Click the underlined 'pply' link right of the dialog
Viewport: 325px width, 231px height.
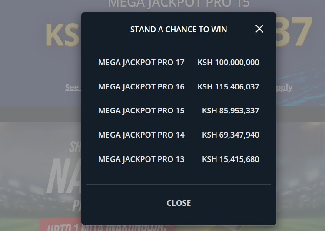click(x=284, y=87)
